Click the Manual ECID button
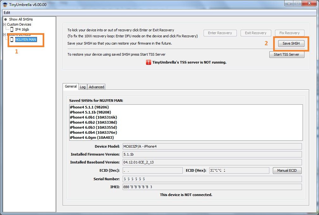The width and height of the screenshot is (319, 215). pos(287,170)
